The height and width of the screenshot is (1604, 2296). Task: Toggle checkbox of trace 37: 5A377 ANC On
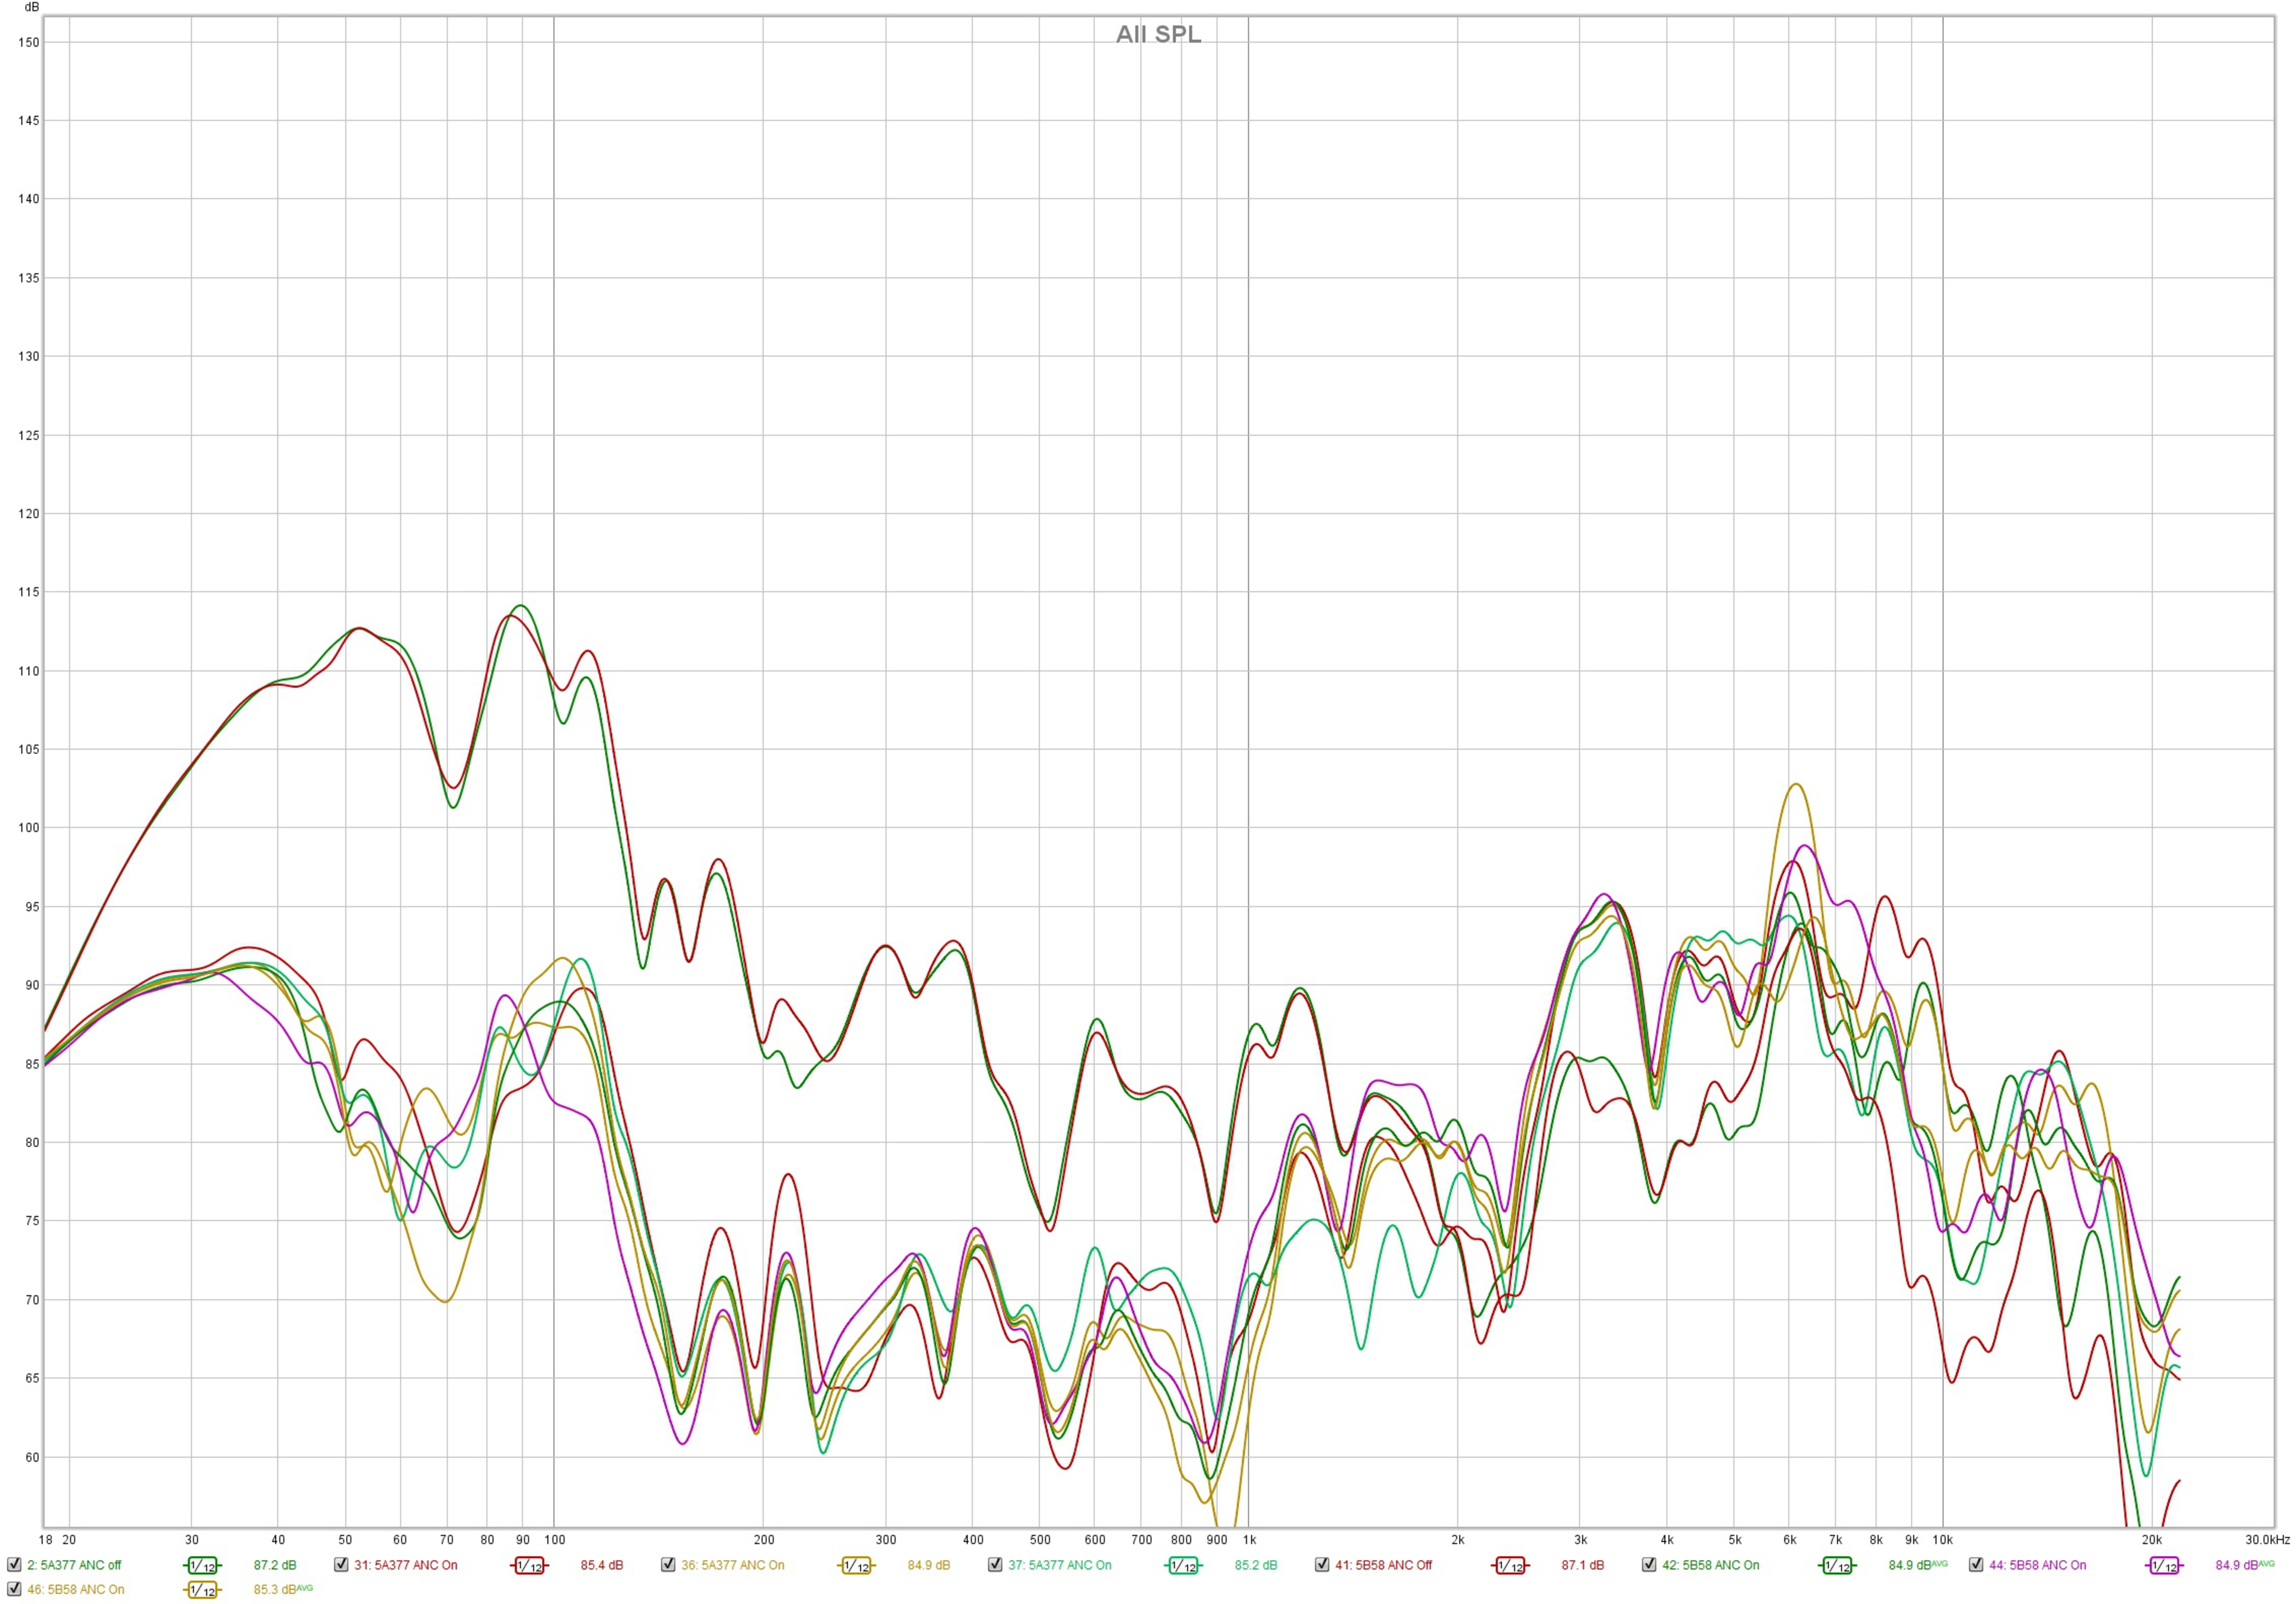click(x=995, y=1564)
